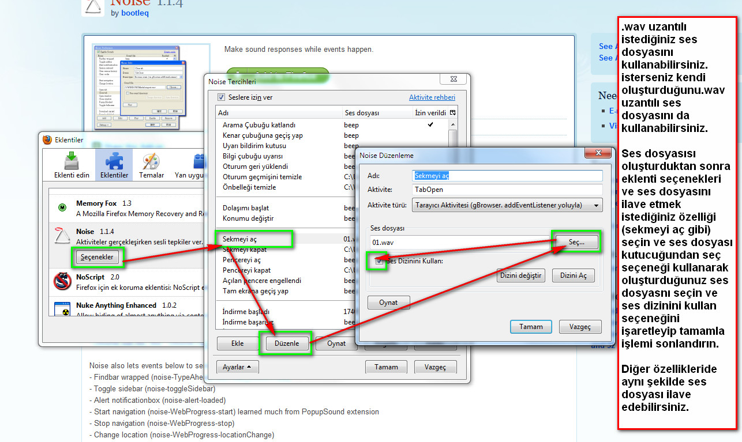Close the Noise Düzenleme dialog
Screen dimensions: 742x442
click(598, 153)
